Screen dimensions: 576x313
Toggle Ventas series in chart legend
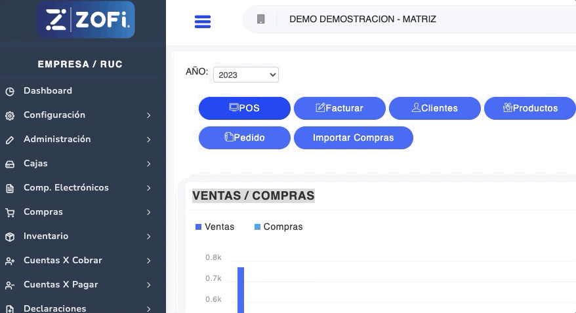tap(215, 227)
